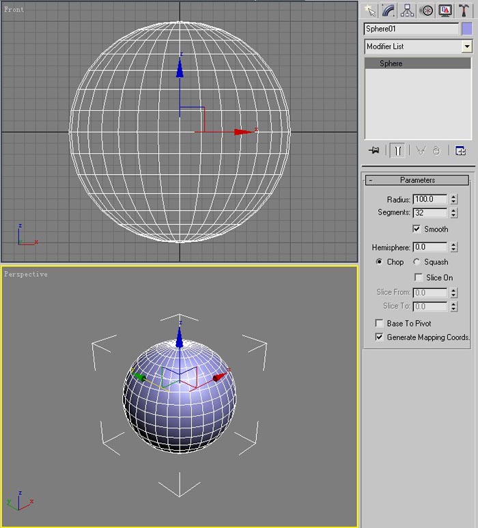This screenshot has width=478, height=528.
Task: Enable Base To Pivot checkbox
Action: point(379,323)
